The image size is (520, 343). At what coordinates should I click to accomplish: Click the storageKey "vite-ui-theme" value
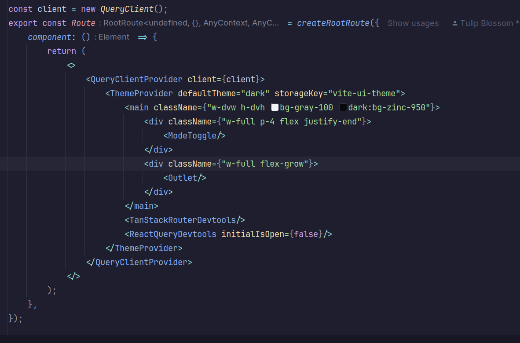click(364, 94)
